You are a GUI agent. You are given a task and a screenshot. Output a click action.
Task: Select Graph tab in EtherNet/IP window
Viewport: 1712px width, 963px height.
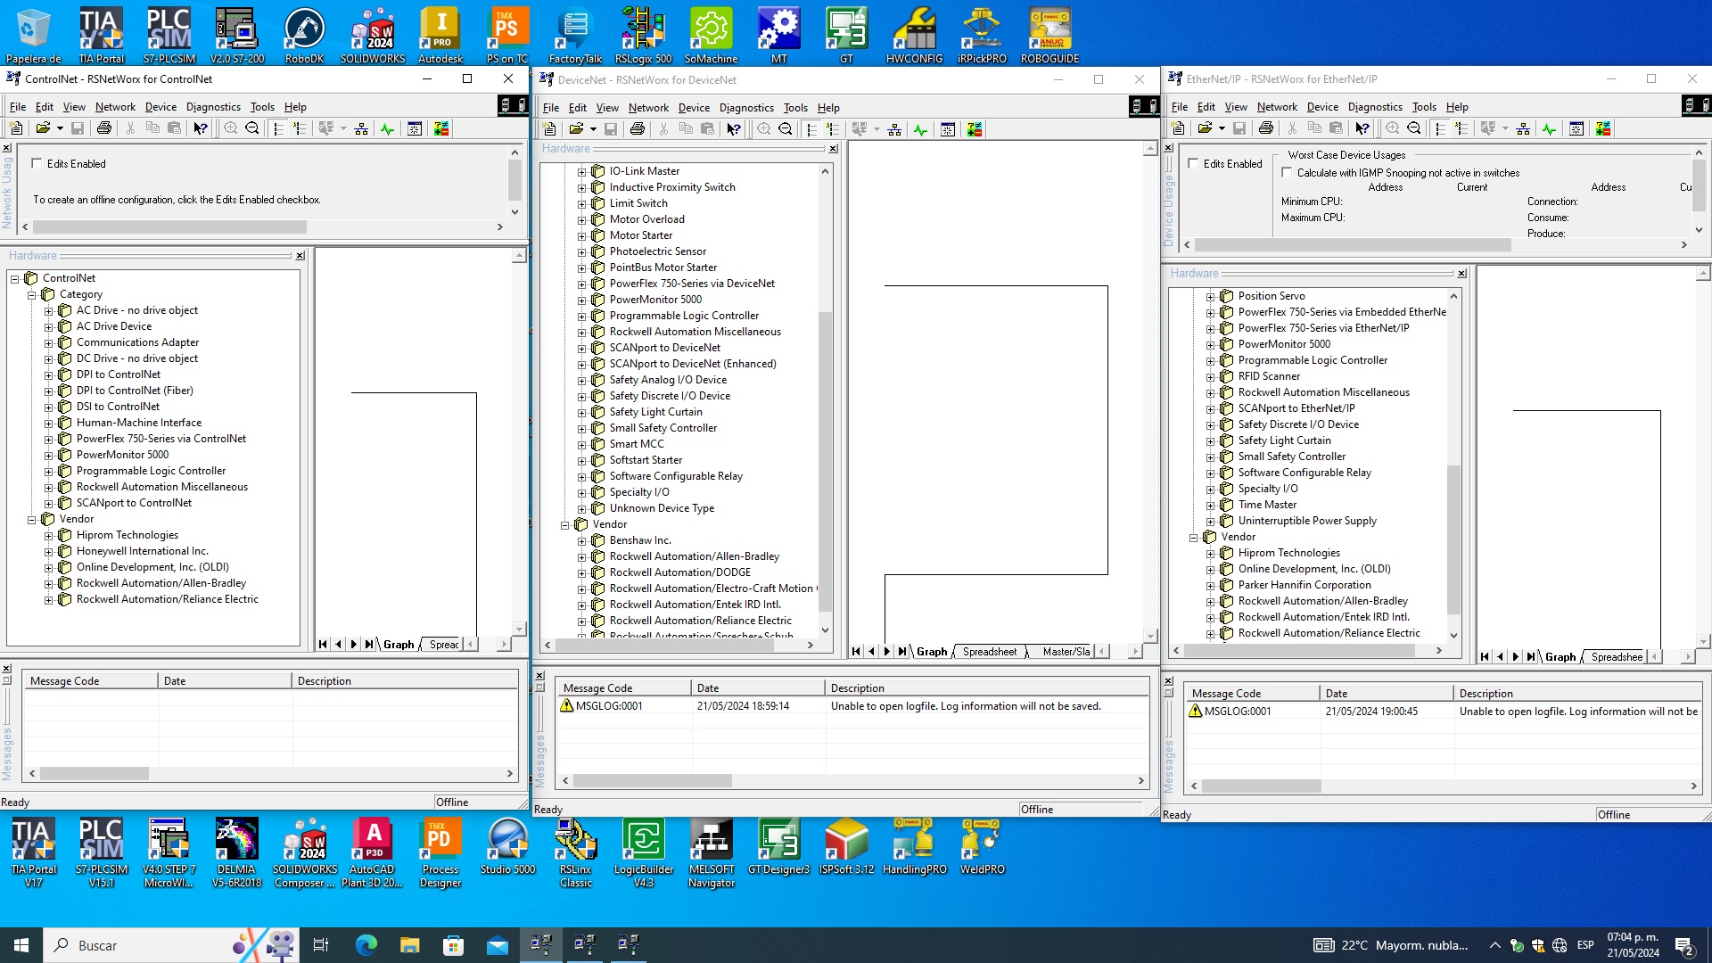click(x=1560, y=657)
